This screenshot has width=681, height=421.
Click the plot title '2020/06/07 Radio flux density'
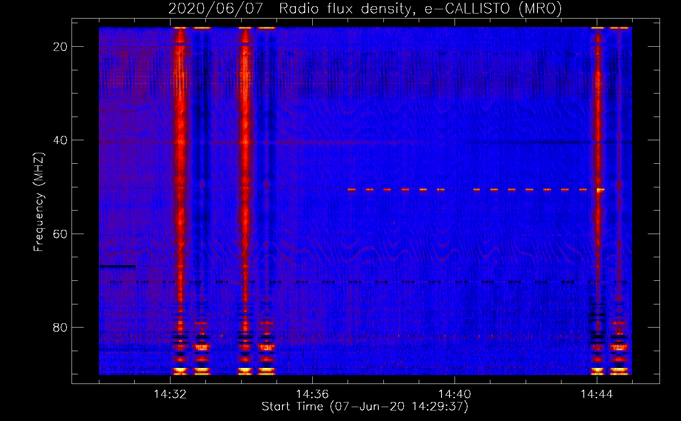pyautogui.click(x=365, y=8)
